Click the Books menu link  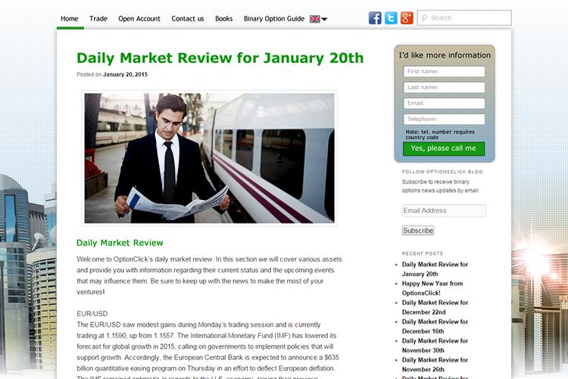tap(224, 19)
